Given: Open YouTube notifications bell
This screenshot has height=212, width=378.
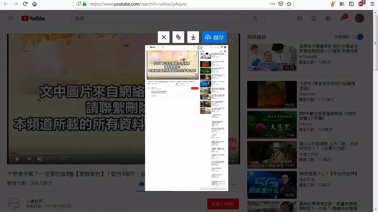Looking at the screenshot, I should [x=343, y=18].
